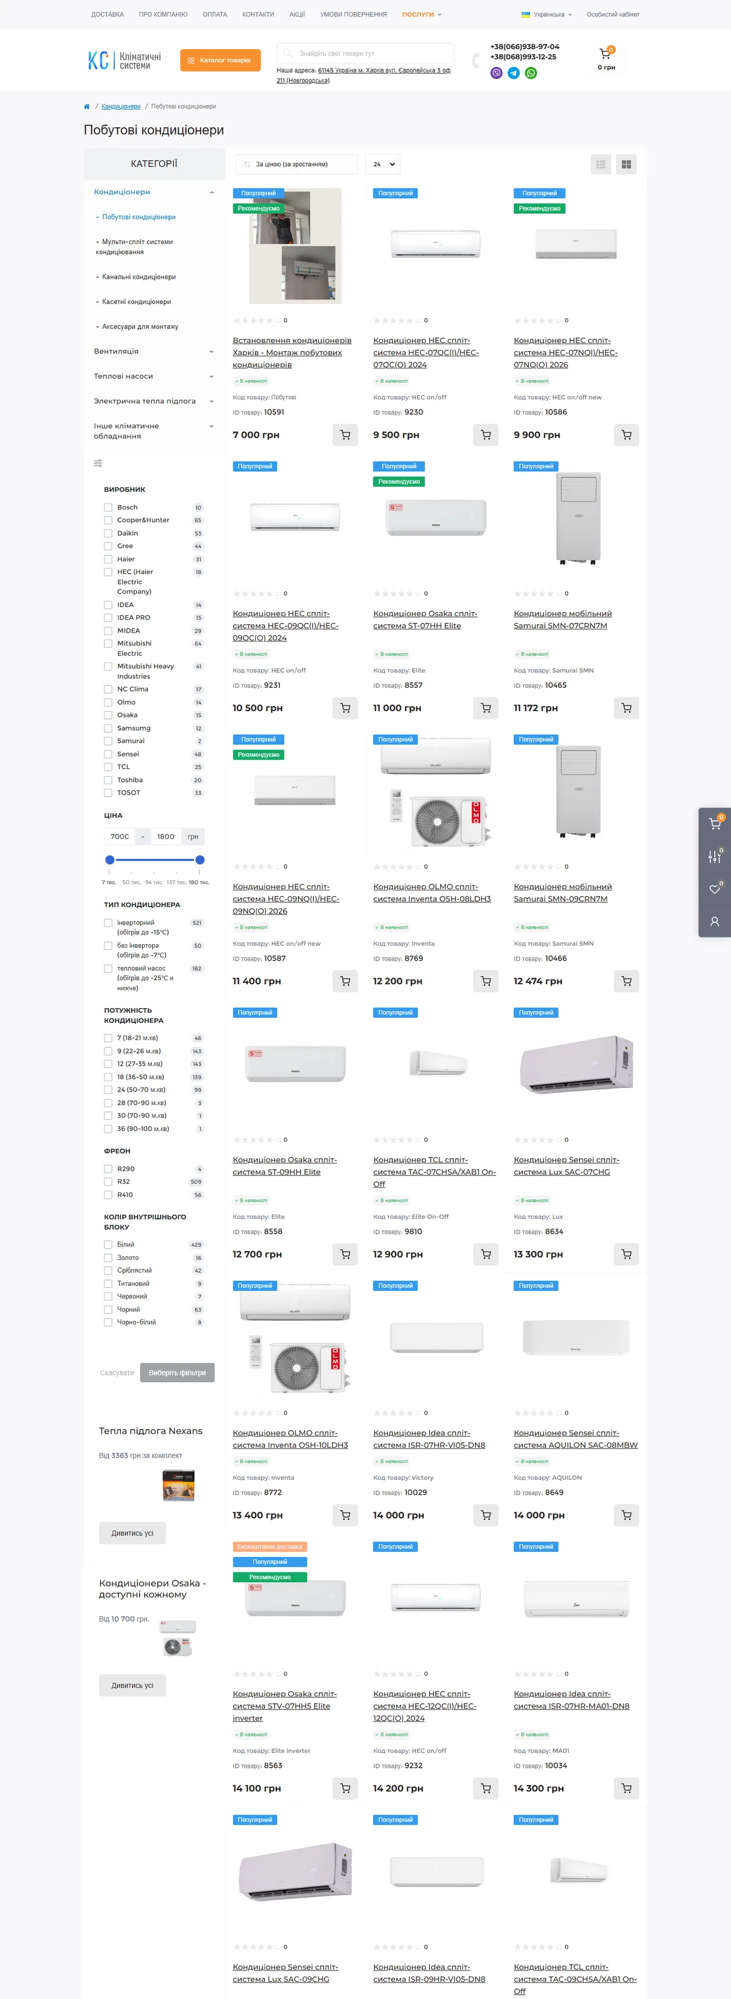Click the price slider minimum handle

[x=110, y=860]
